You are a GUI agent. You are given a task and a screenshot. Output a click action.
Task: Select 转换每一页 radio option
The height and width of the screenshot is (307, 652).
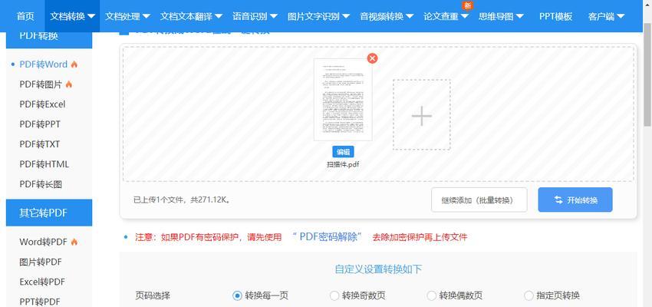point(237,295)
